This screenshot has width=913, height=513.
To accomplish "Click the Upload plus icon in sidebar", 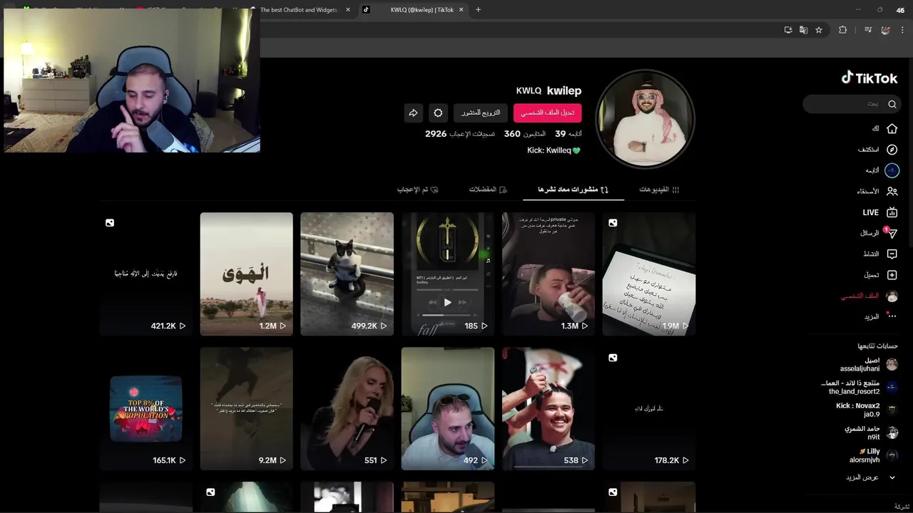I will point(892,275).
